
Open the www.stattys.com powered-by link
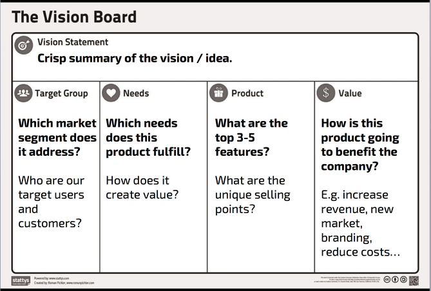59,278
